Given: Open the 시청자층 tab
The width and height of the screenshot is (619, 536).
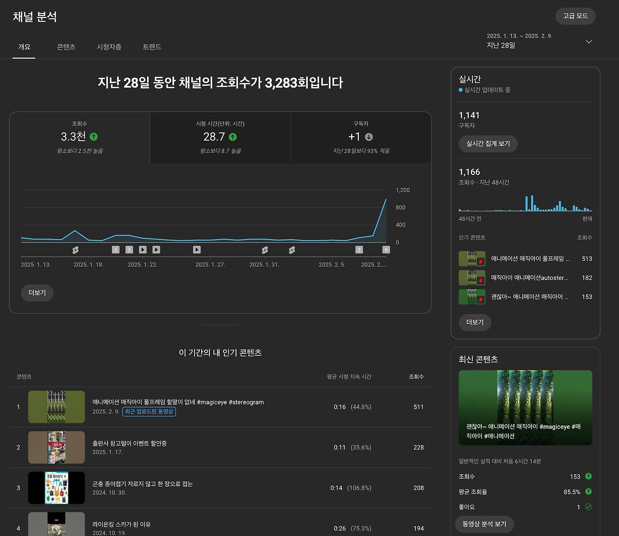Looking at the screenshot, I should (x=109, y=47).
